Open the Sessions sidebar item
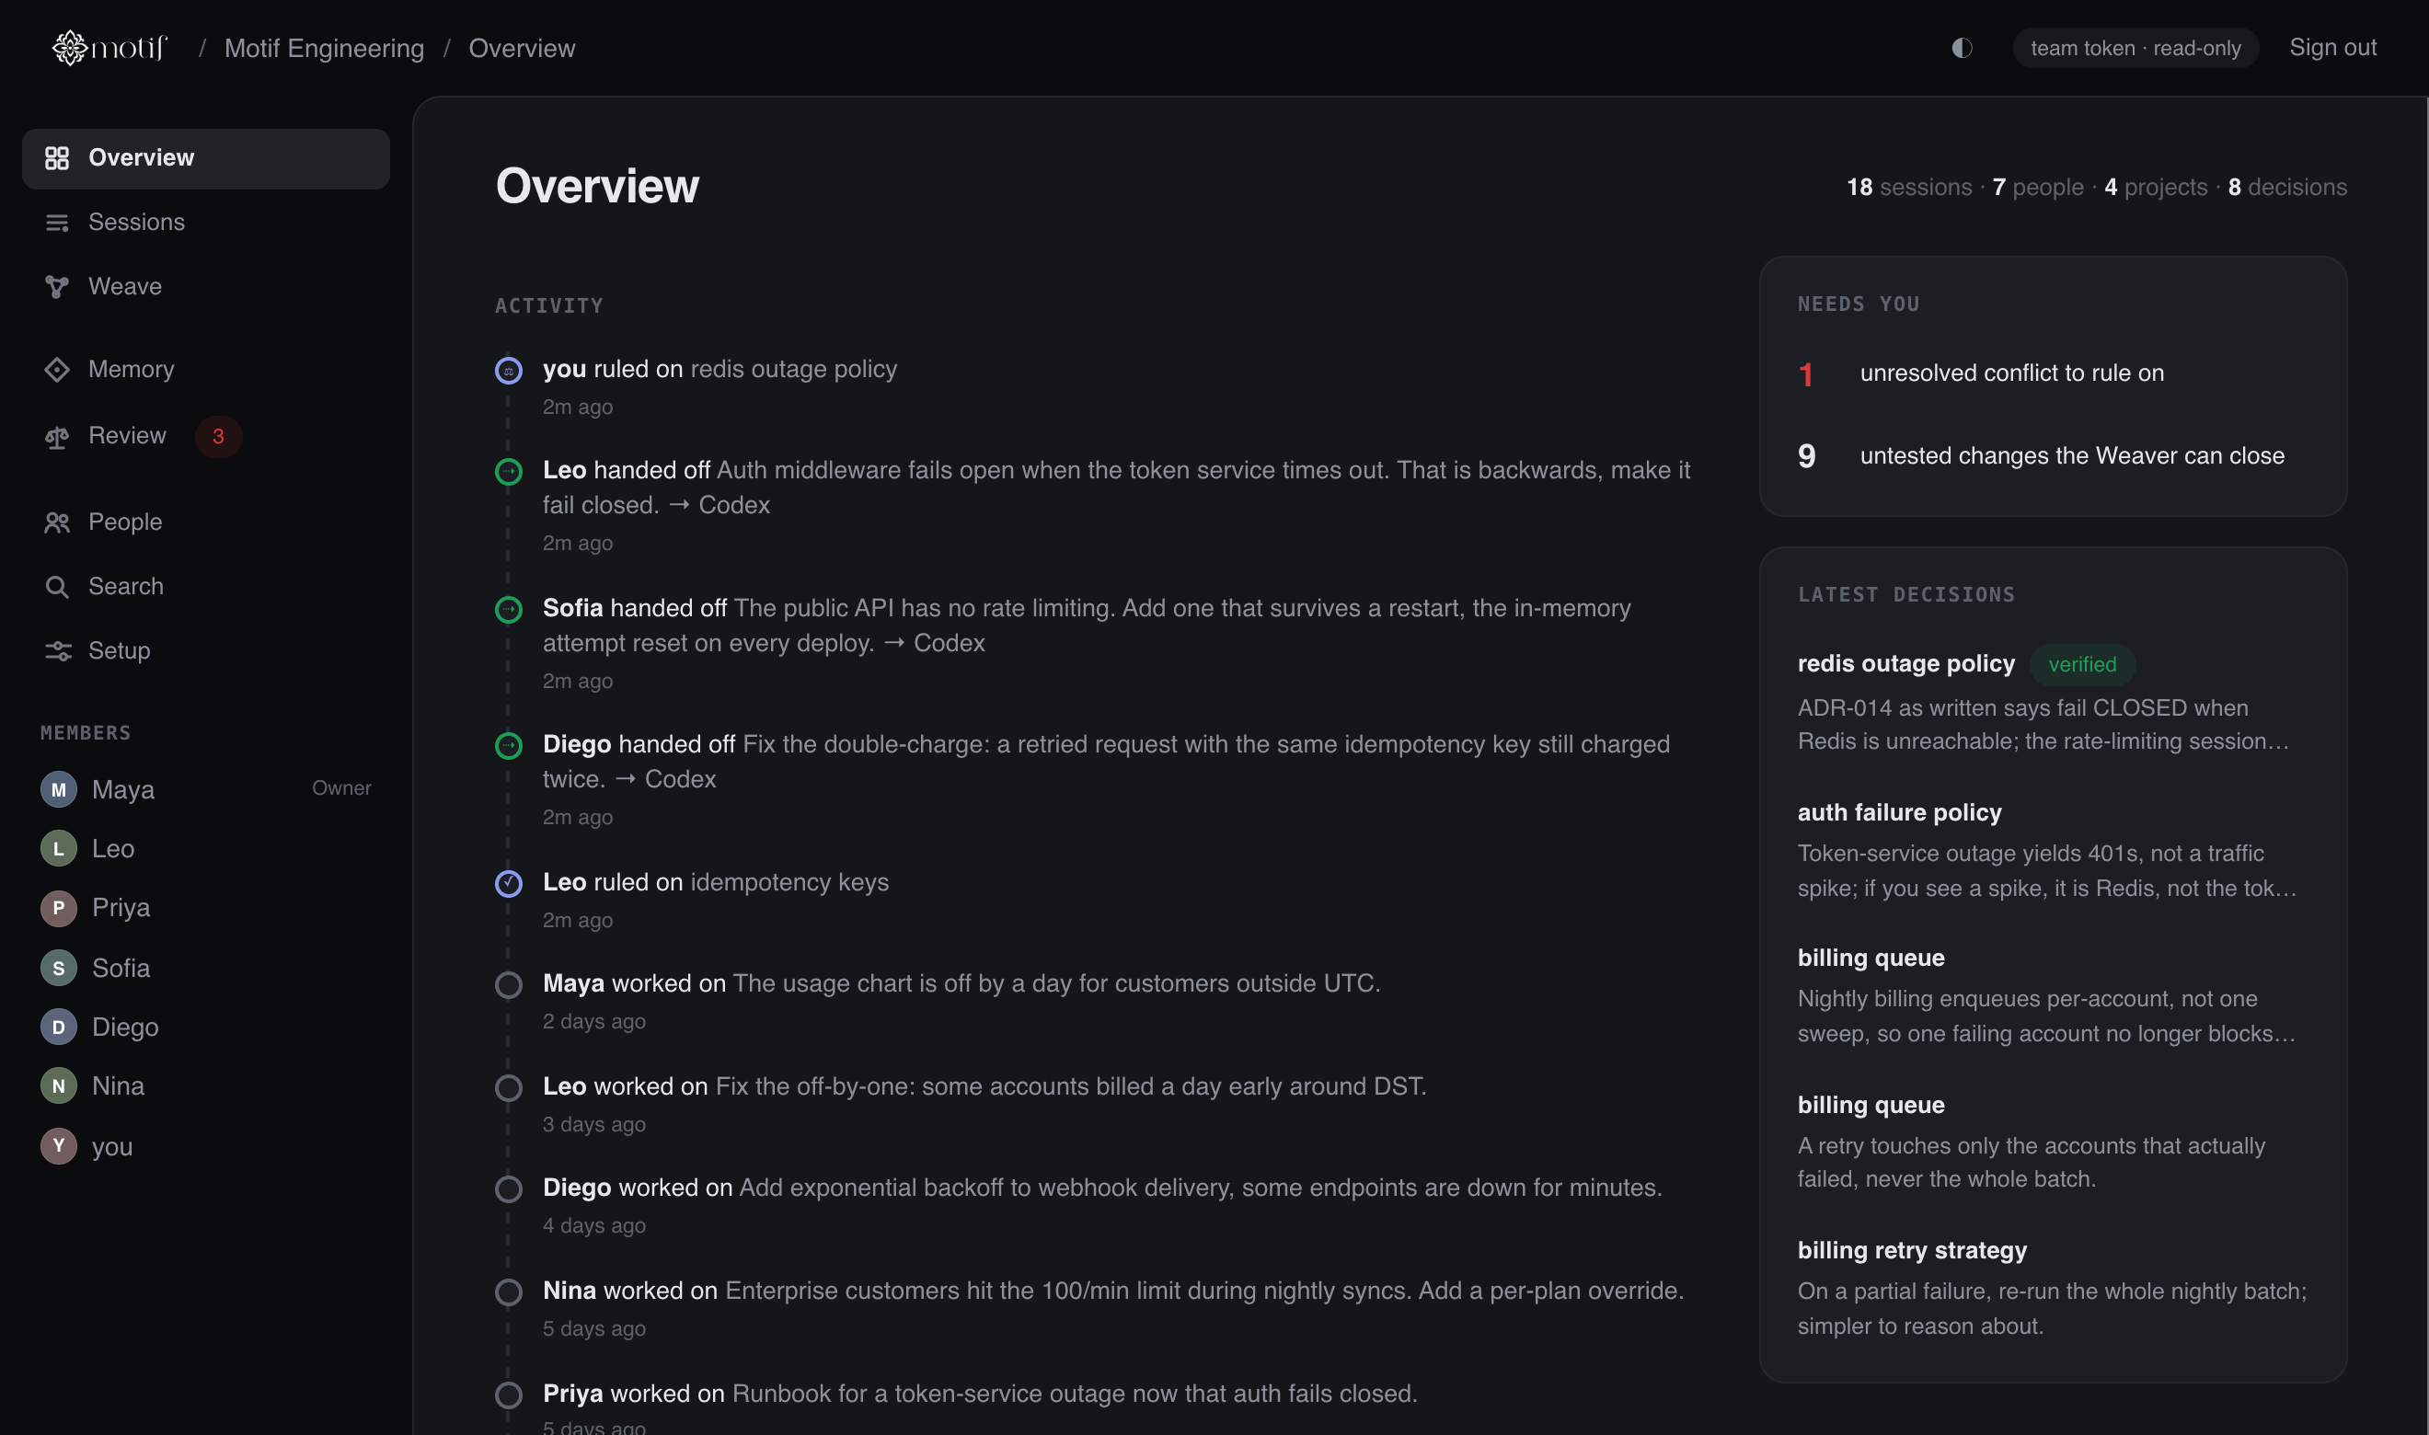 pos(206,223)
